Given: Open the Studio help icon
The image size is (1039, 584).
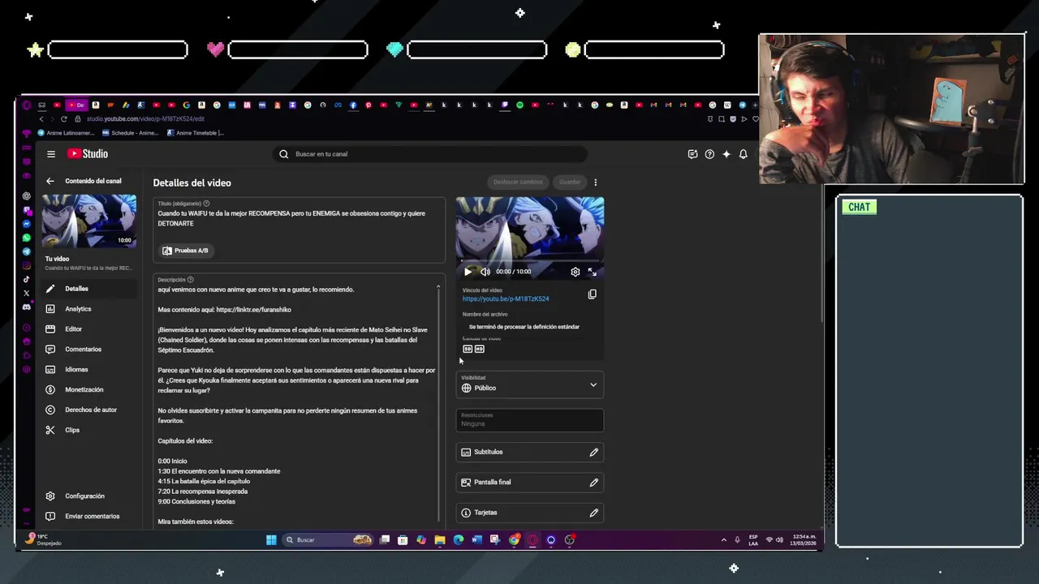Looking at the screenshot, I should coord(709,154).
